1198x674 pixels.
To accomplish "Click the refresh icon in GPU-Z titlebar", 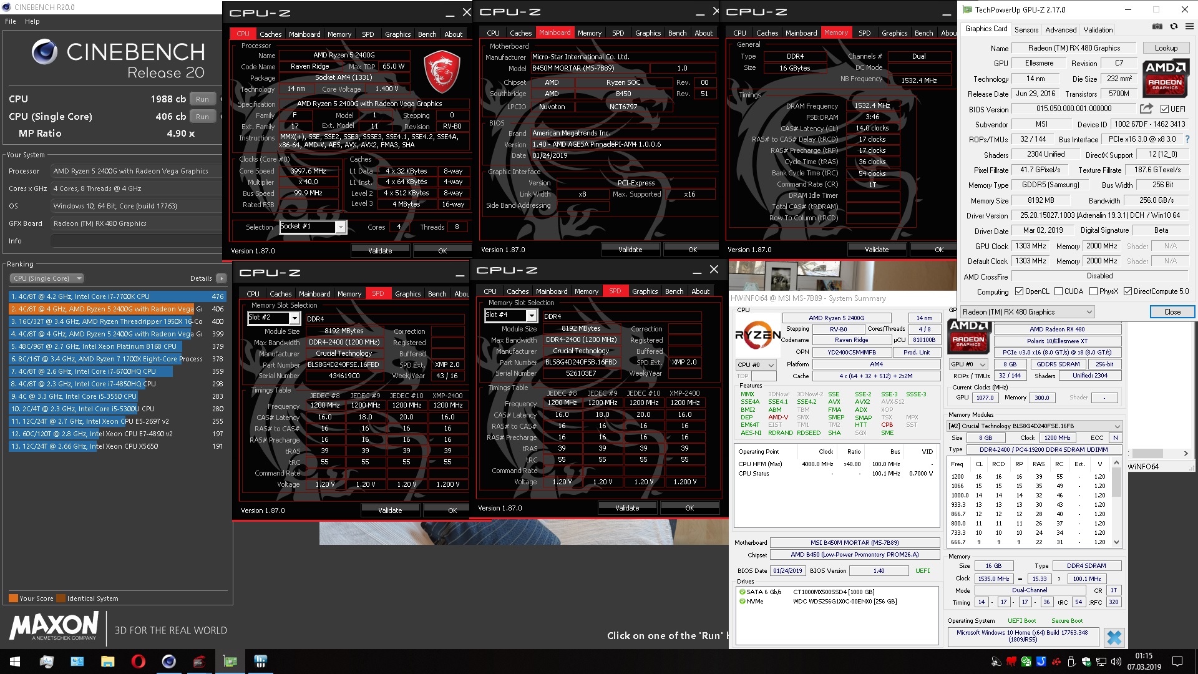I will point(1175,26).
